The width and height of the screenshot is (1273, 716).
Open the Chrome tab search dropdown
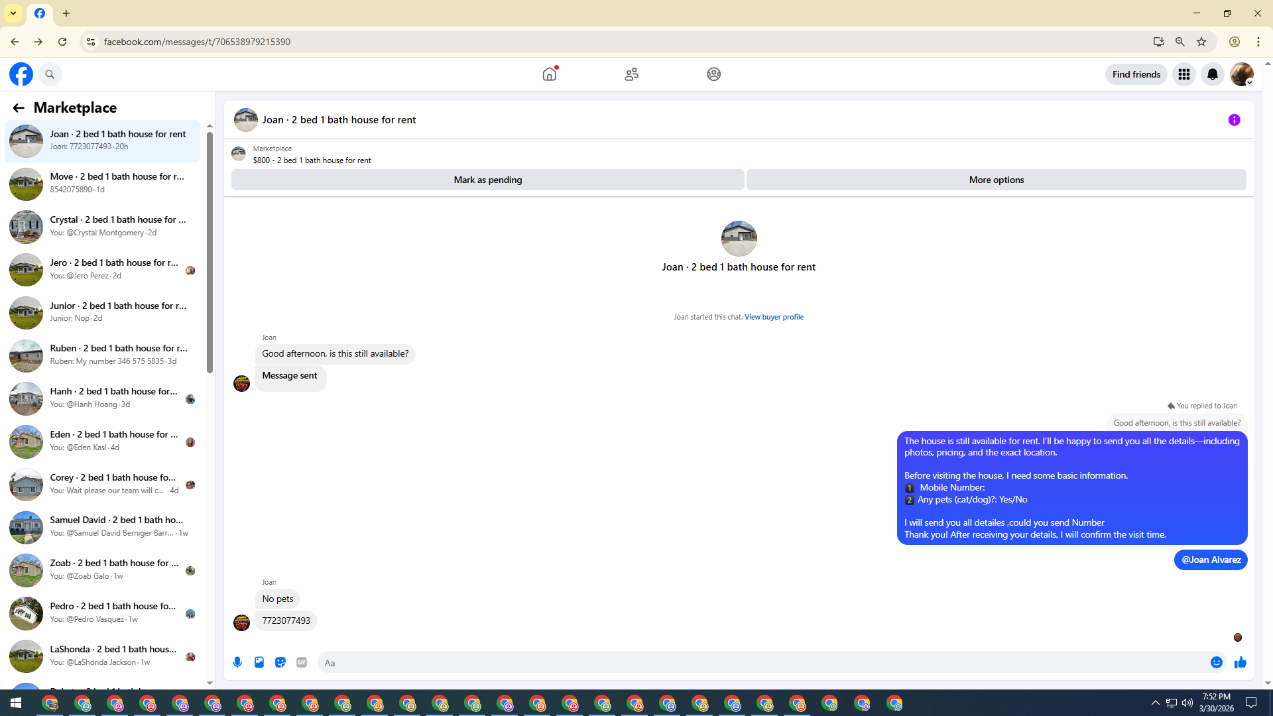click(13, 13)
